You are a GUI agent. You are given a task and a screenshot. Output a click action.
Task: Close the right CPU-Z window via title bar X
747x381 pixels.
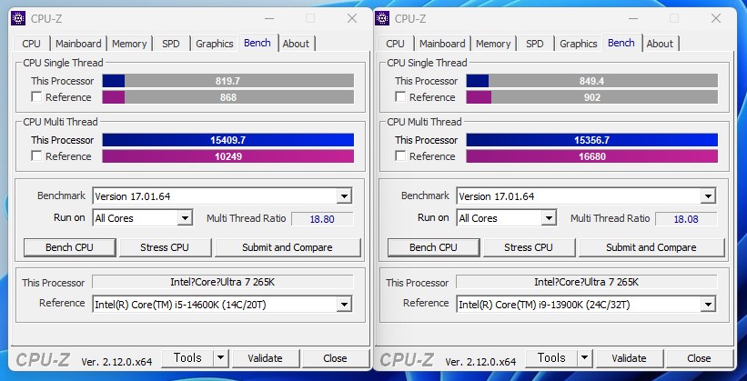716,18
